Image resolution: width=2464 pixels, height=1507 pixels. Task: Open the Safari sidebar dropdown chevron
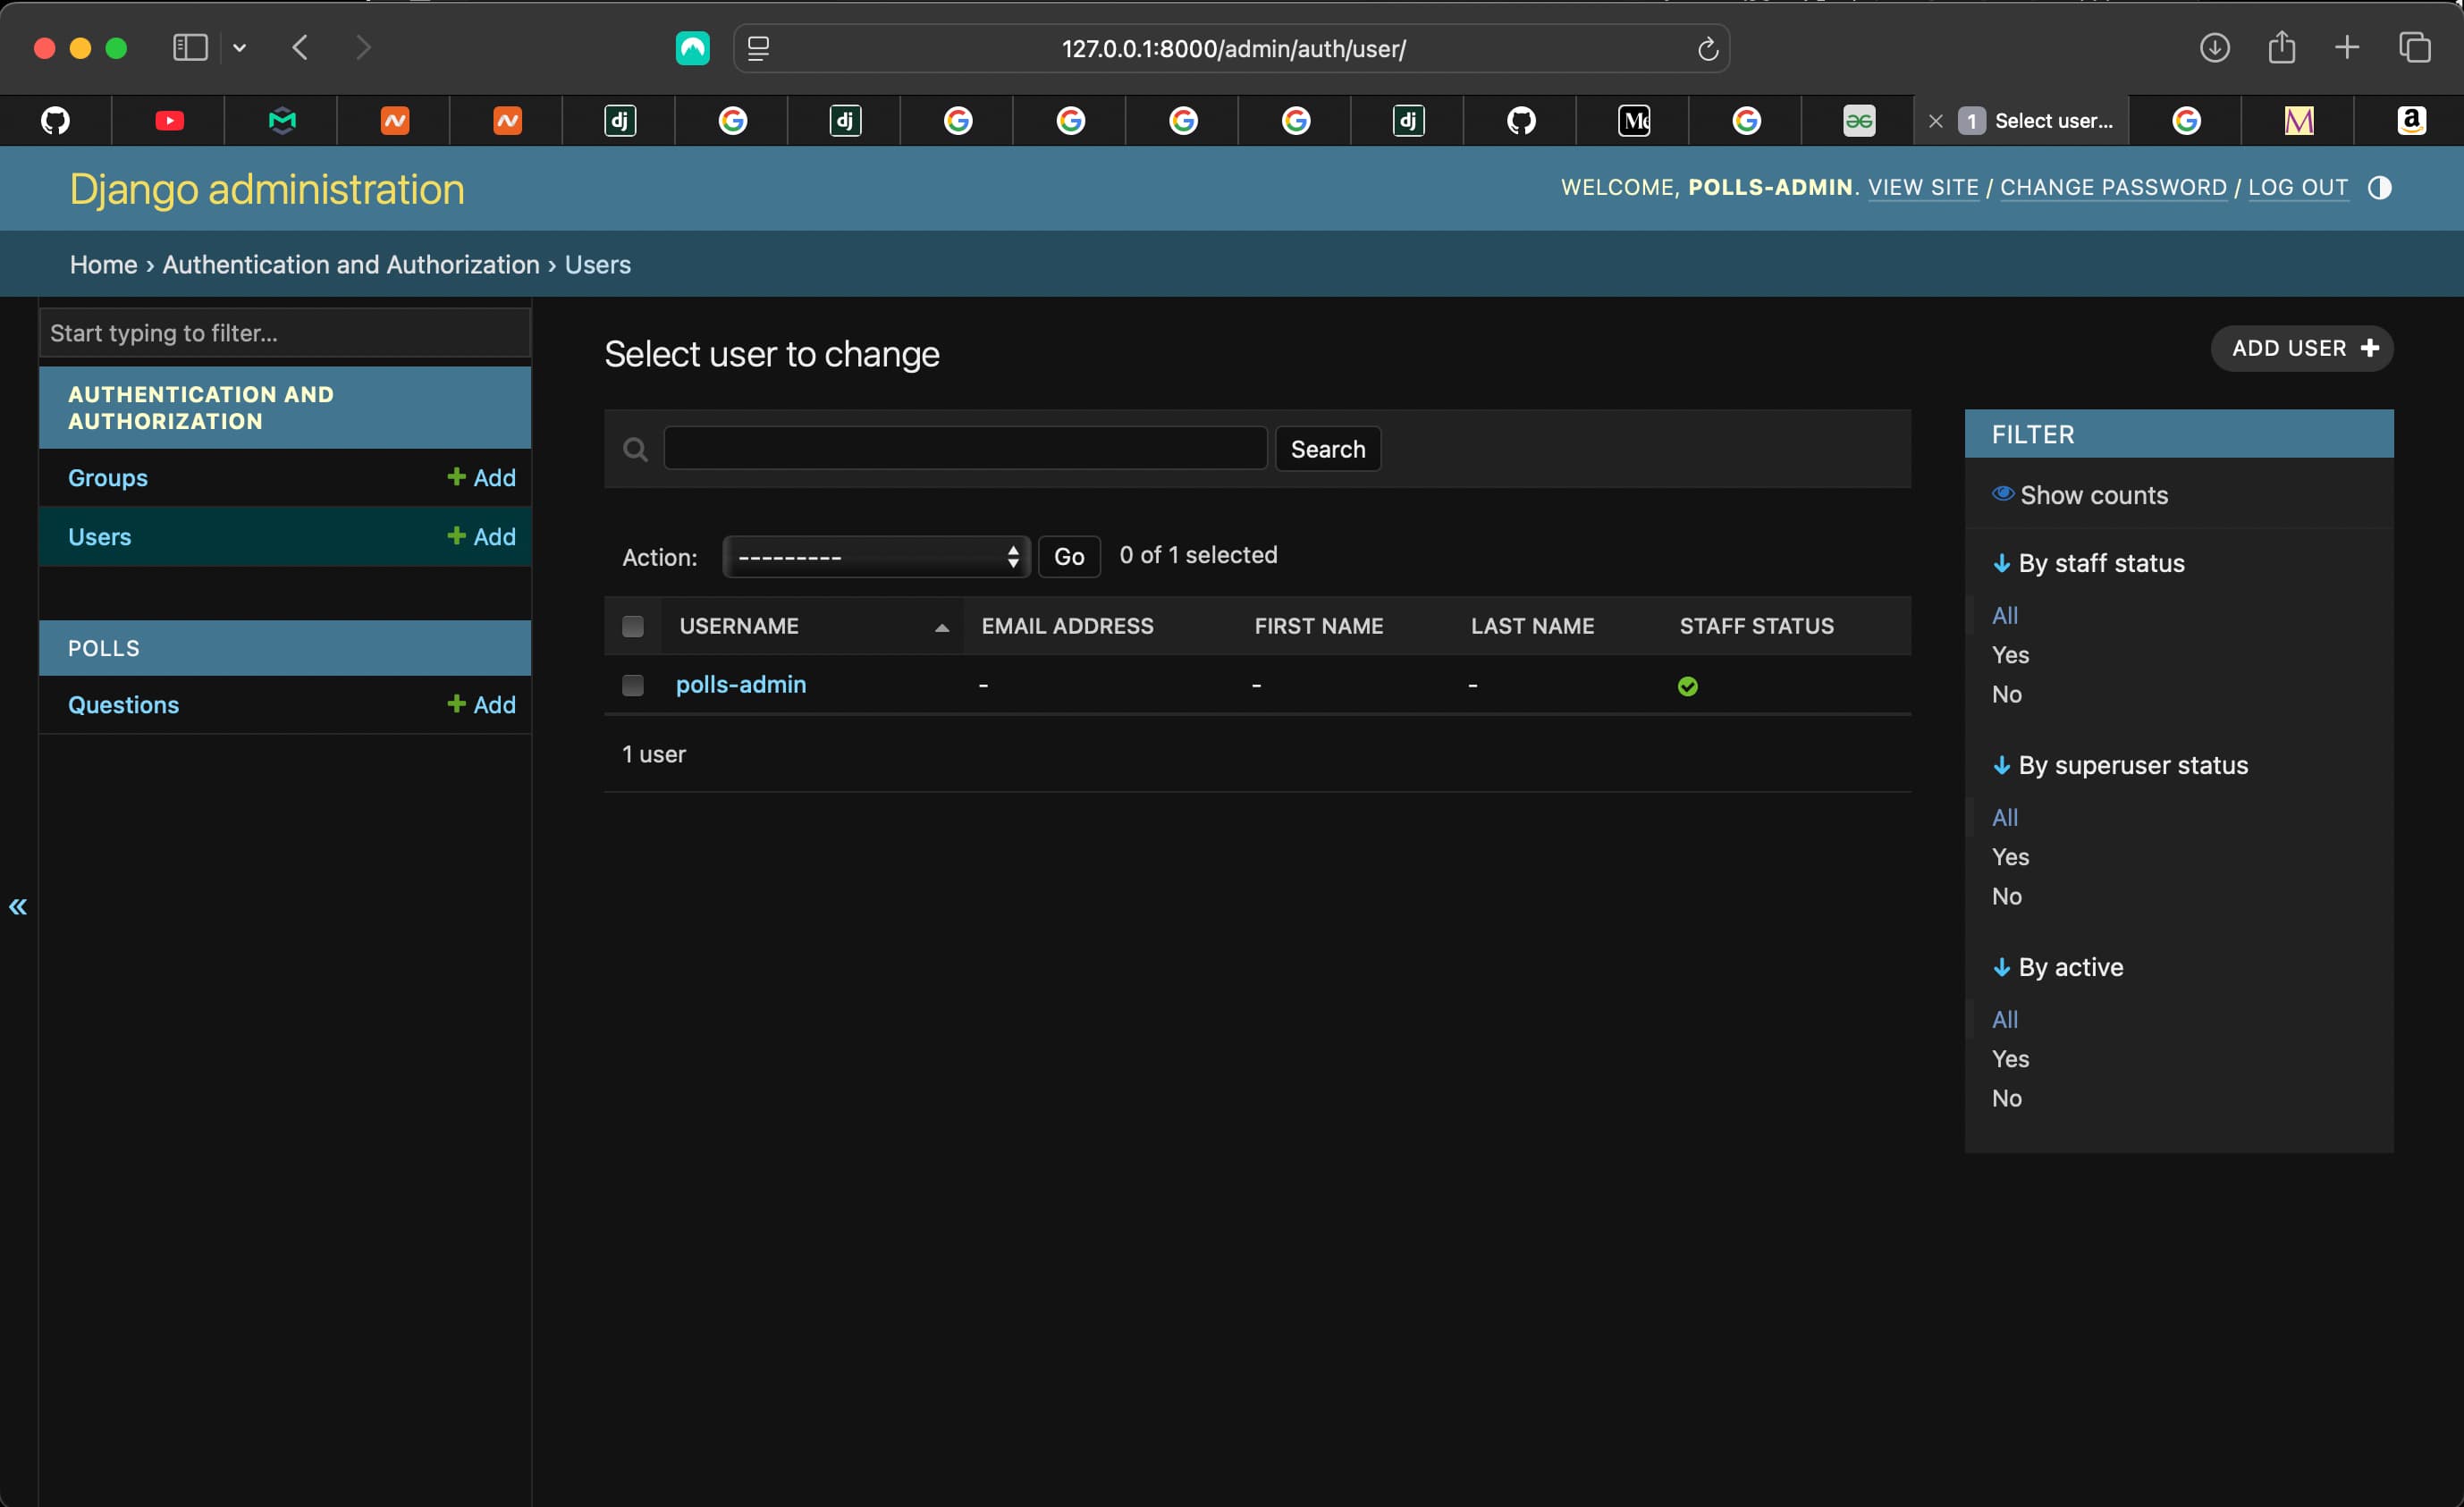[239, 47]
